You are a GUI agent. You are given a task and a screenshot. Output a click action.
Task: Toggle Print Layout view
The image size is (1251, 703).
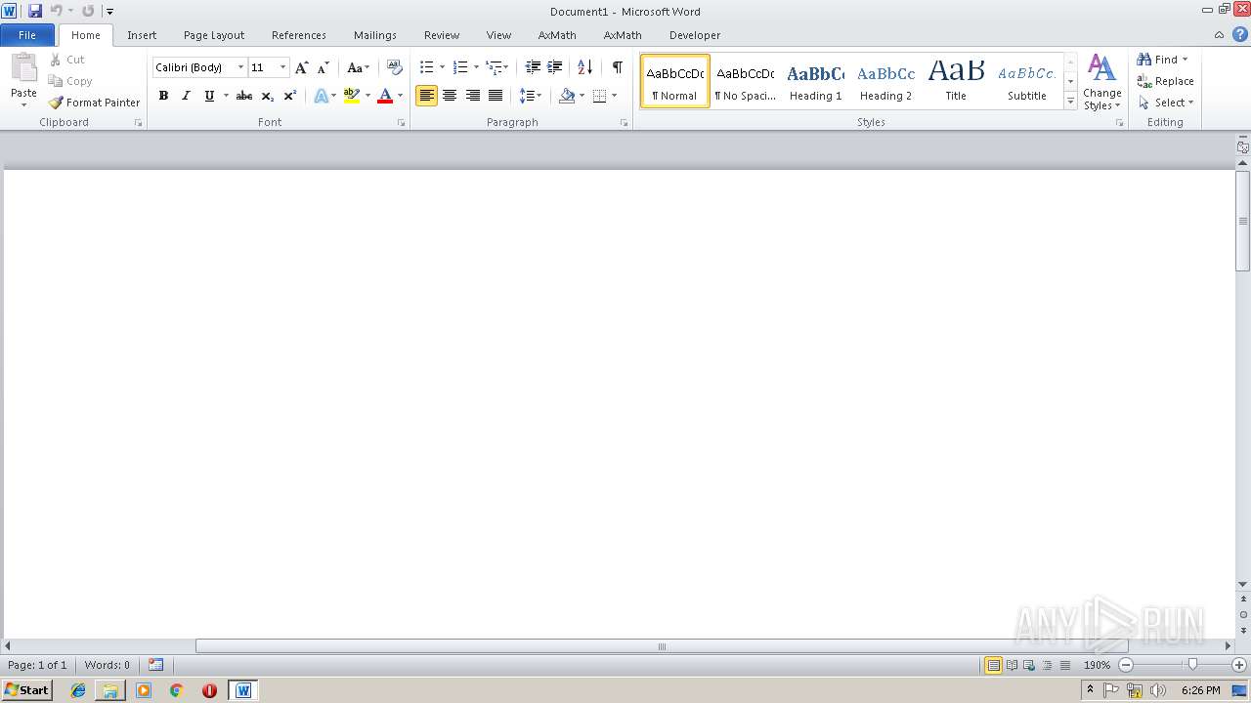pos(993,665)
